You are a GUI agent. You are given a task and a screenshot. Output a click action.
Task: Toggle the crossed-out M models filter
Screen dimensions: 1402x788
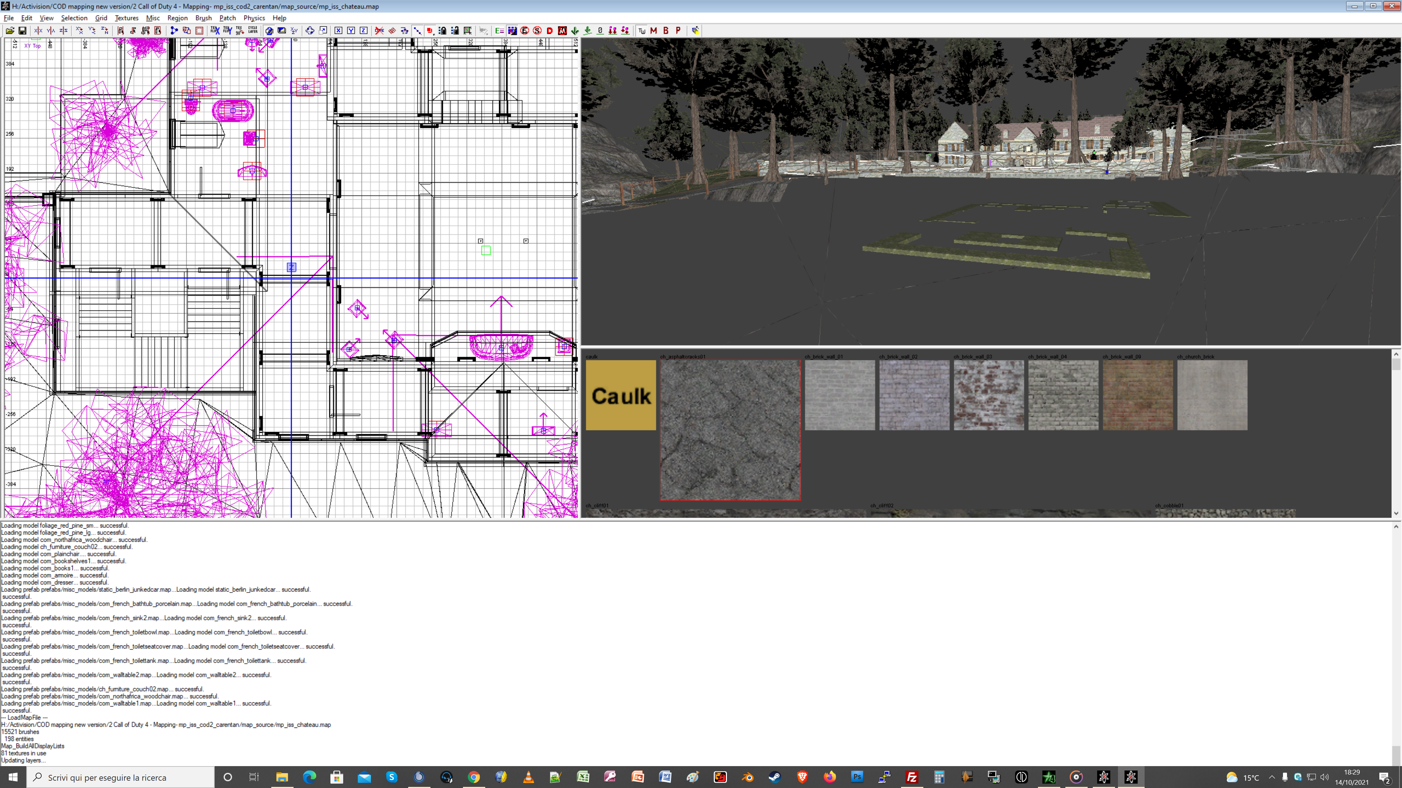(x=562, y=30)
